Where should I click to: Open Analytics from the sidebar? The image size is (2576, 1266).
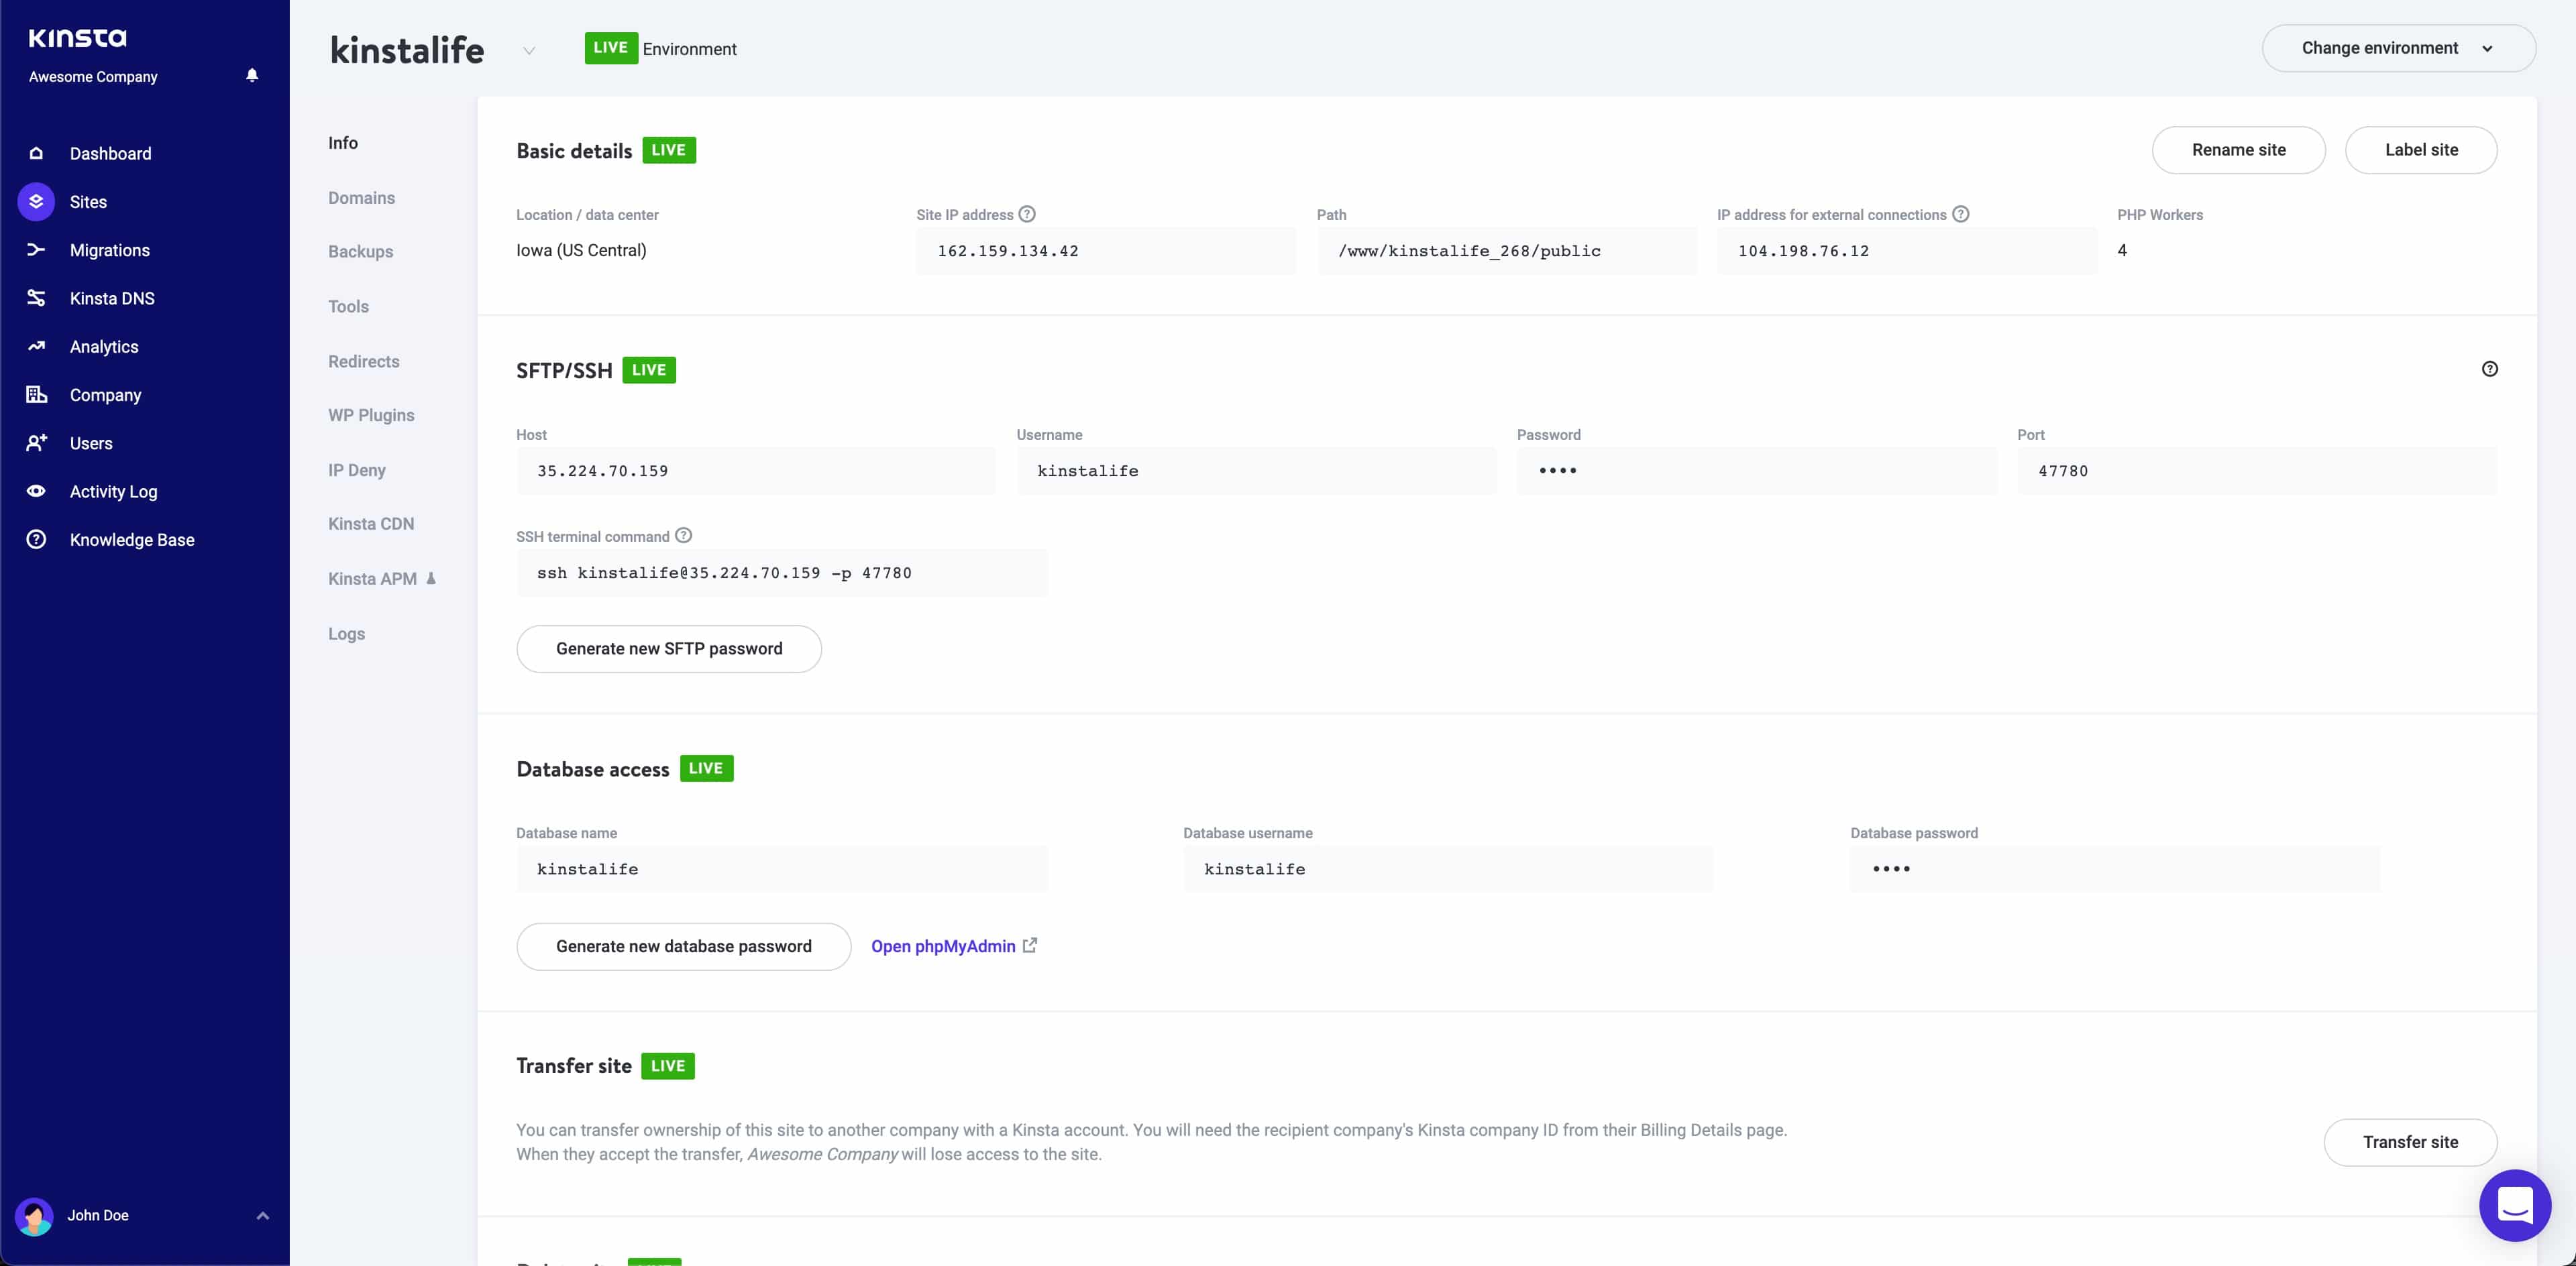(104, 347)
